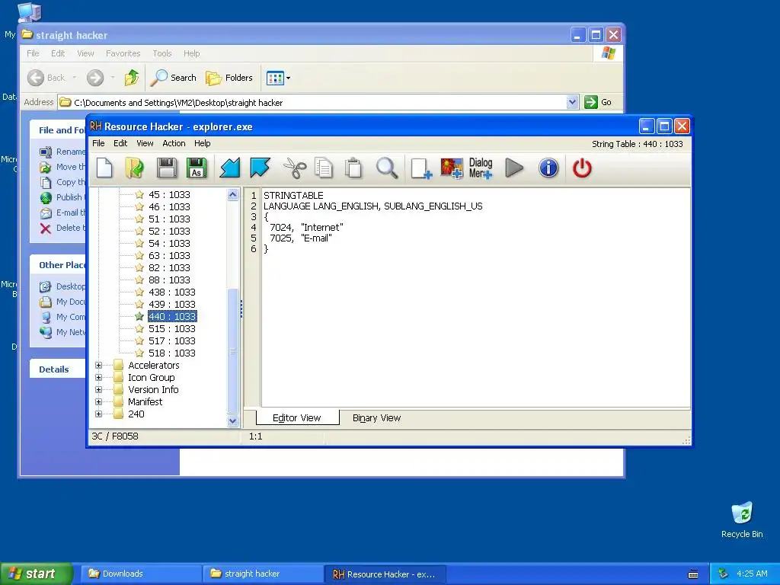Select string table 518 : 1033
The width and height of the screenshot is (780, 585).
point(171,353)
